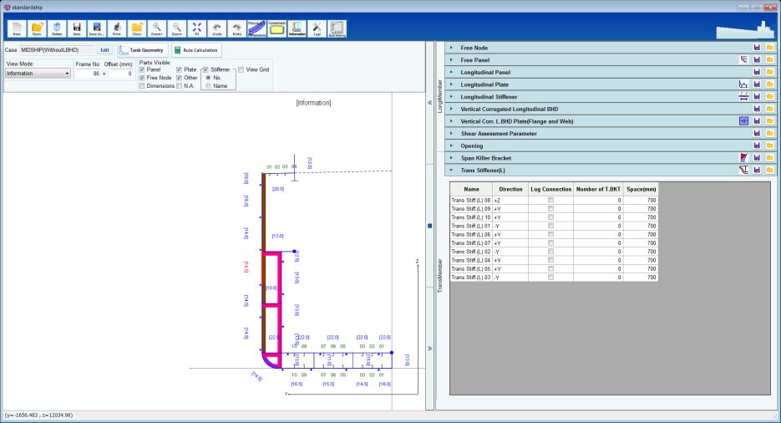This screenshot has height=423, width=781.
Task: Click the Grid Setting toolbar icon
Action: [337, 29]
